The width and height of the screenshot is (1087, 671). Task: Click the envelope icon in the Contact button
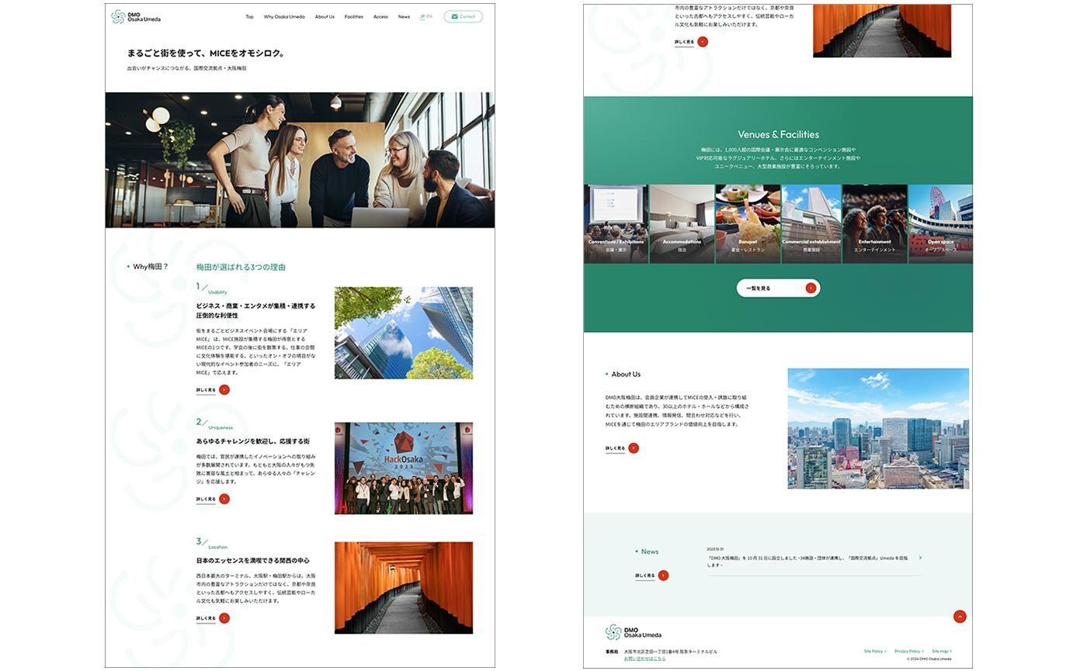[x=453, y=16]
